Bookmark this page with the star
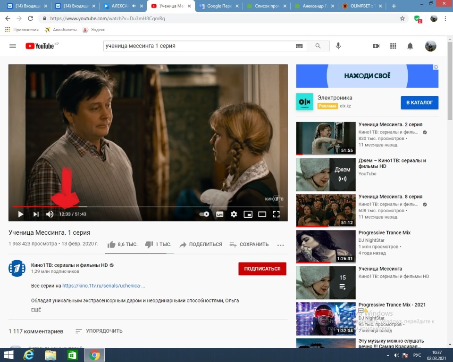Image resolution: width=453 pixels, height=362 pixels. pyautogui.click(x=402, y=18)
